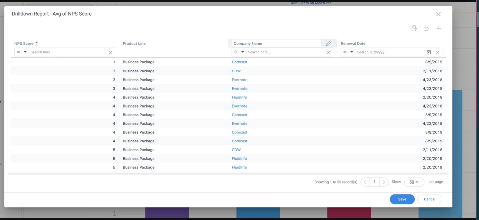Open the 50 per page dropdown
This screenshot has width=479, height=220.
[414, 182]
